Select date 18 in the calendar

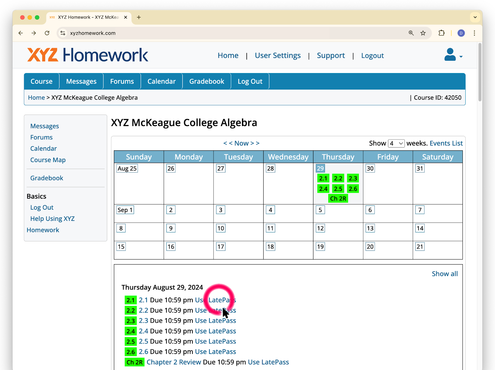(271, 247)
